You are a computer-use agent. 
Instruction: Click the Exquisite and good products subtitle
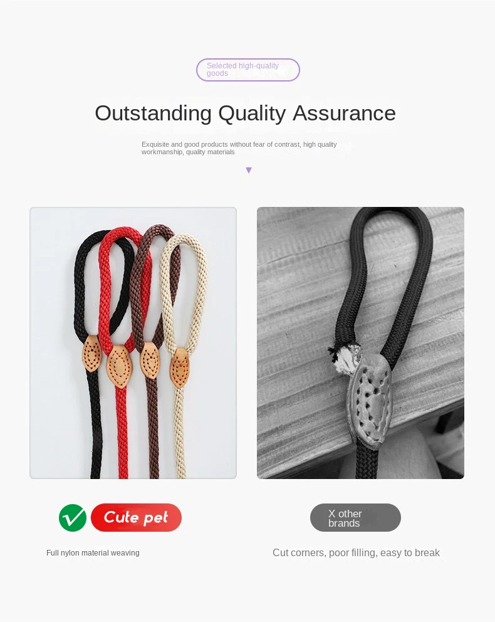(239, 148)
